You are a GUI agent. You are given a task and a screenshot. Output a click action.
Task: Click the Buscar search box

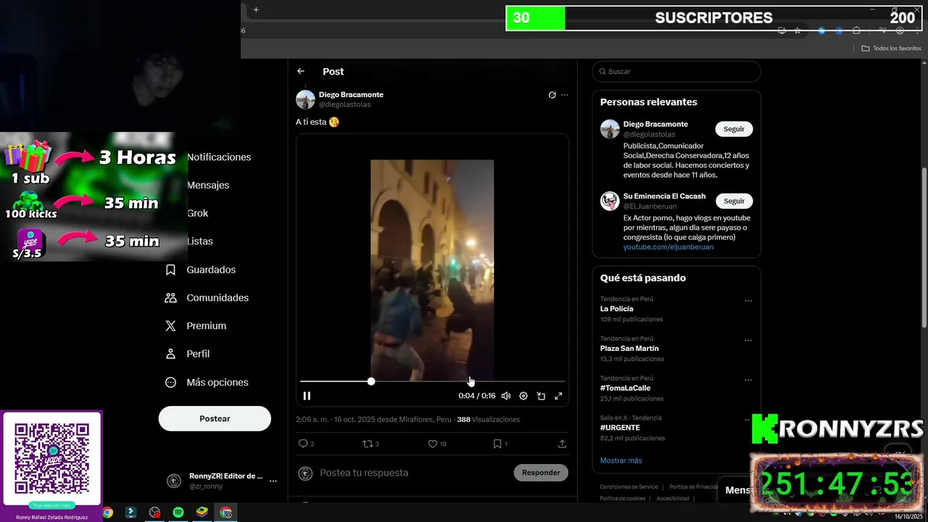[676, 72]
